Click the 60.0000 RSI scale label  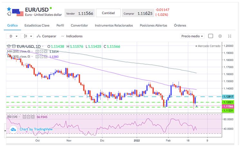point(228,119)
